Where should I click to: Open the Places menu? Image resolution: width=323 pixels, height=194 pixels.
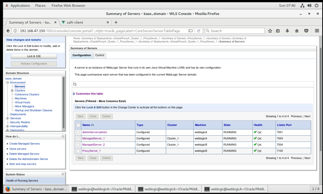pos(40,6)
